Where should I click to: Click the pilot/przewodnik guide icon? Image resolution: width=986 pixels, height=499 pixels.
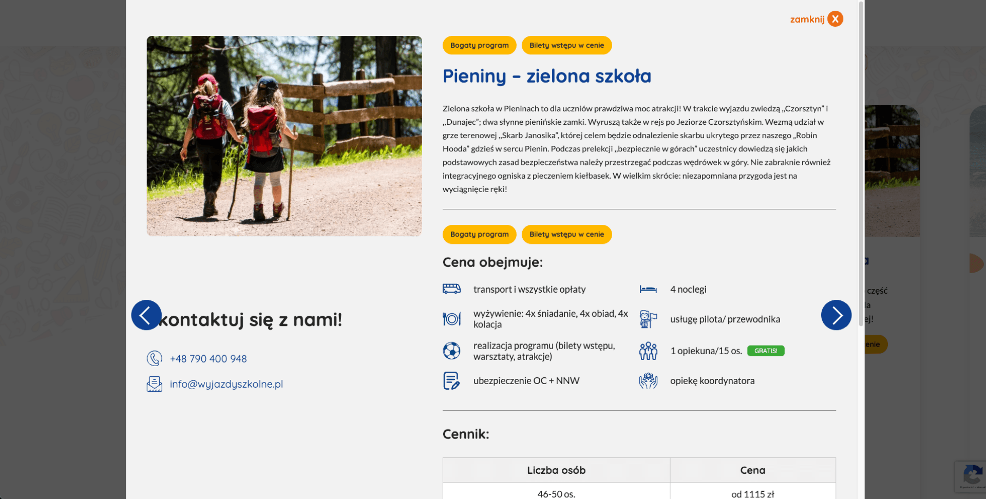pyautogui.click(x=648, y=319)
